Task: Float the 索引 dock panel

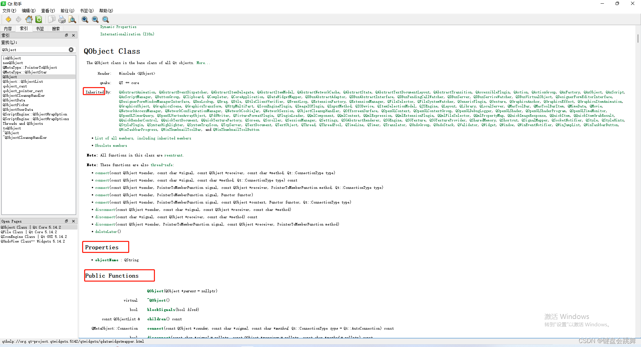Action: (x=66, y=35)
